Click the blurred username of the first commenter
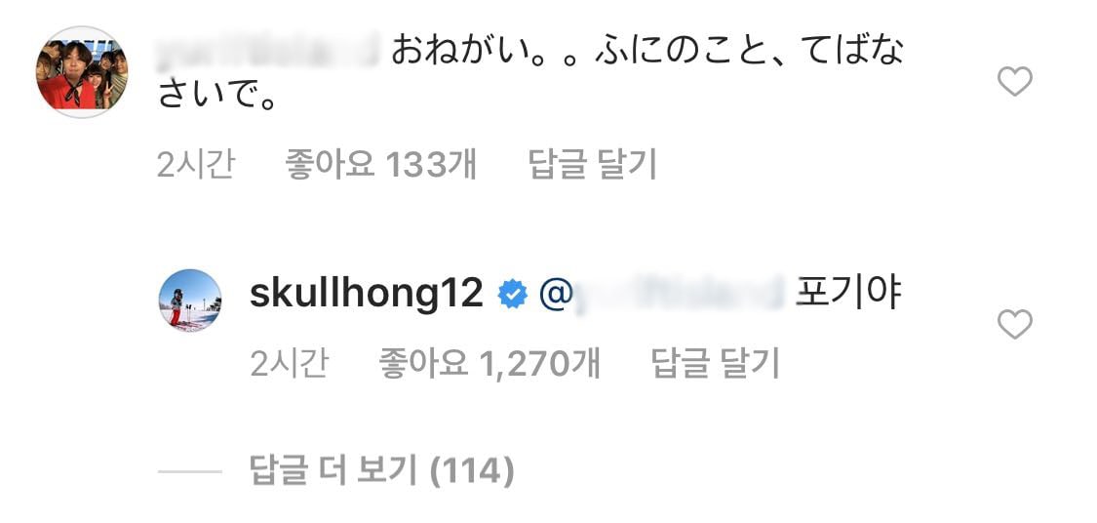The height and width of the screenshot is (523, 1097). [269, 53]
